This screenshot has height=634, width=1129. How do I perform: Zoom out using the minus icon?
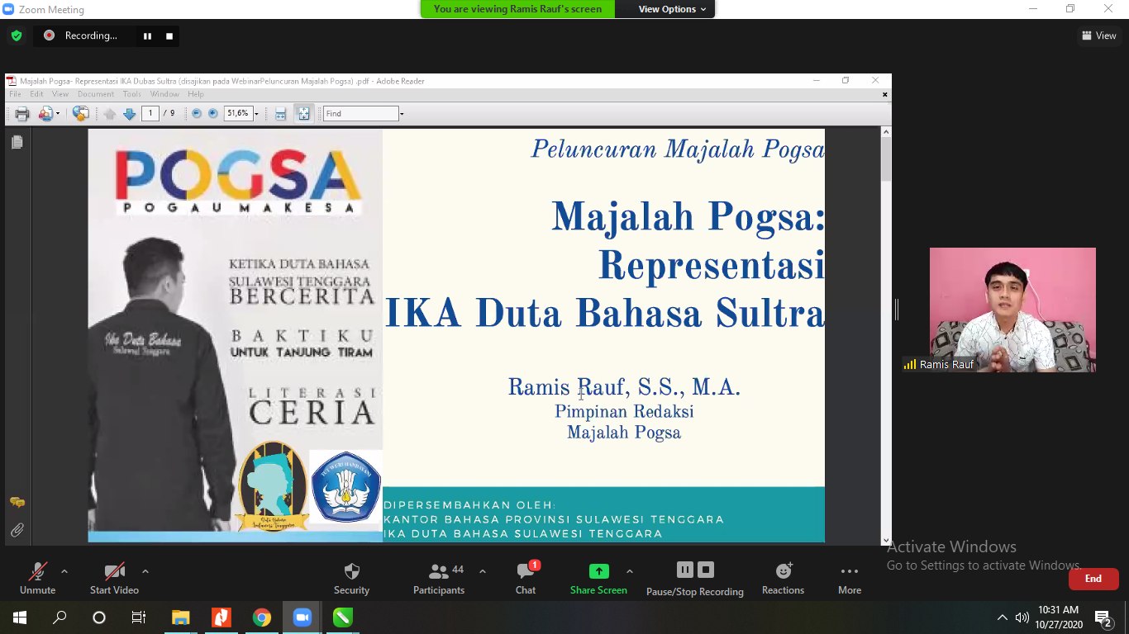(x=197, y=113)
